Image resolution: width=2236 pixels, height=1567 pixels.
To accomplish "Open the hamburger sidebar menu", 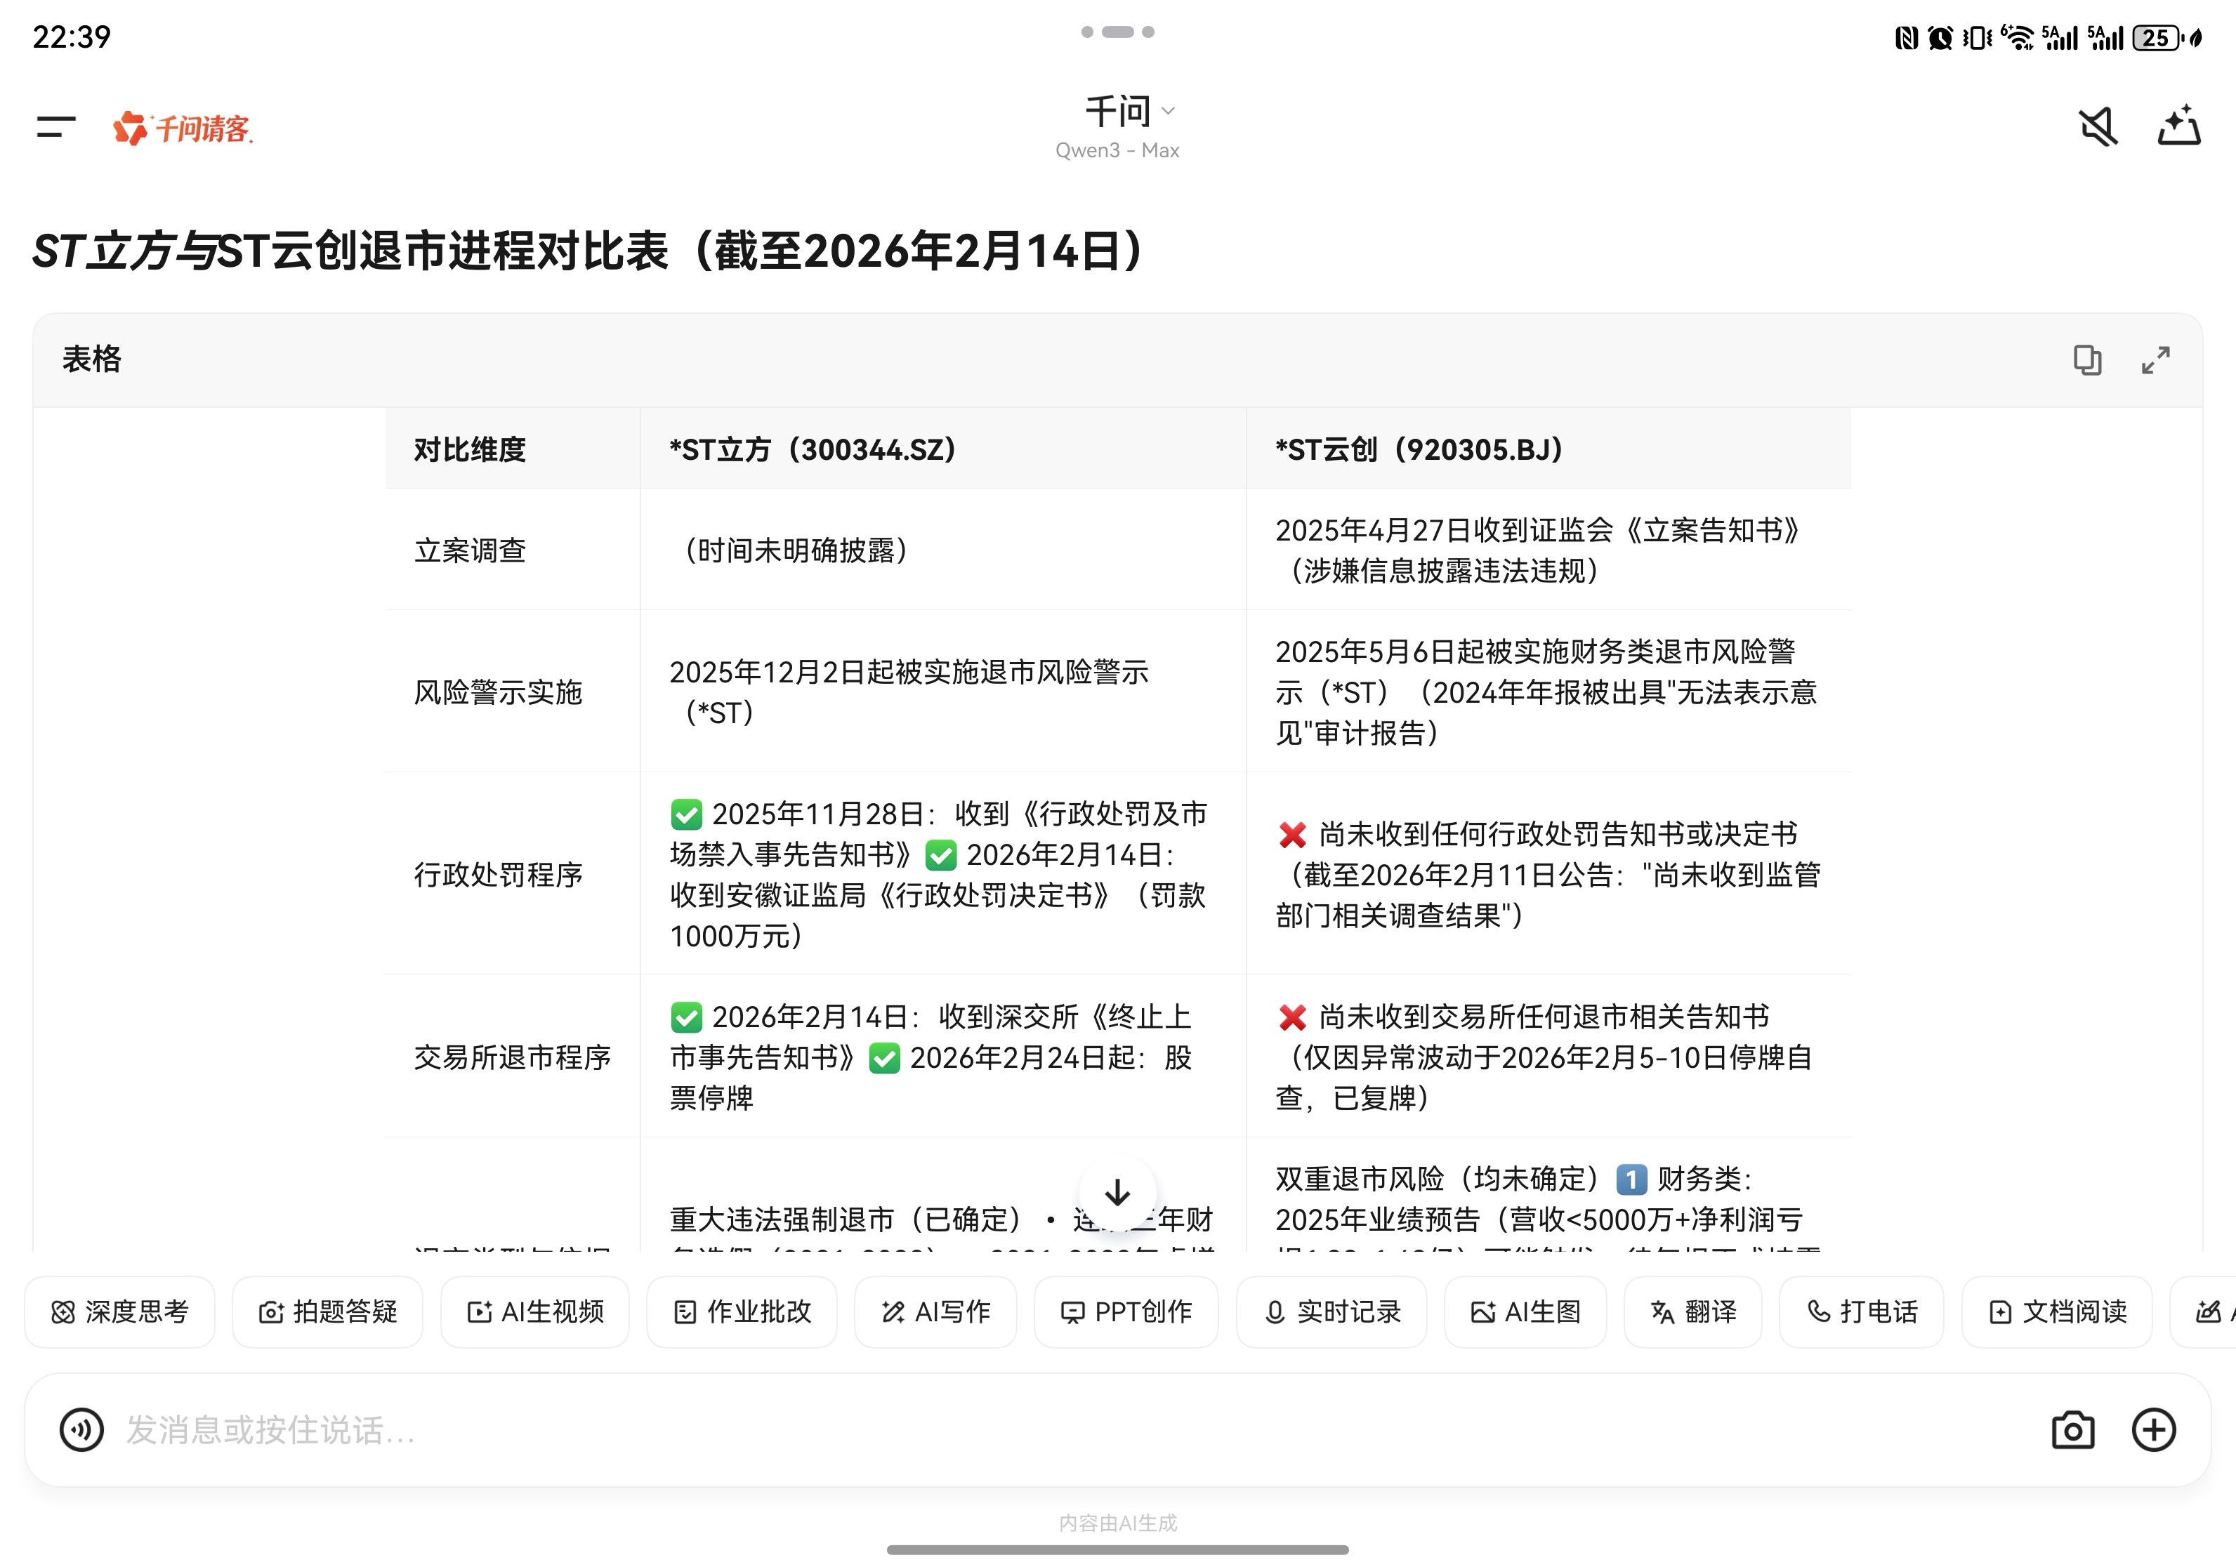I will [x=55, y=126].
